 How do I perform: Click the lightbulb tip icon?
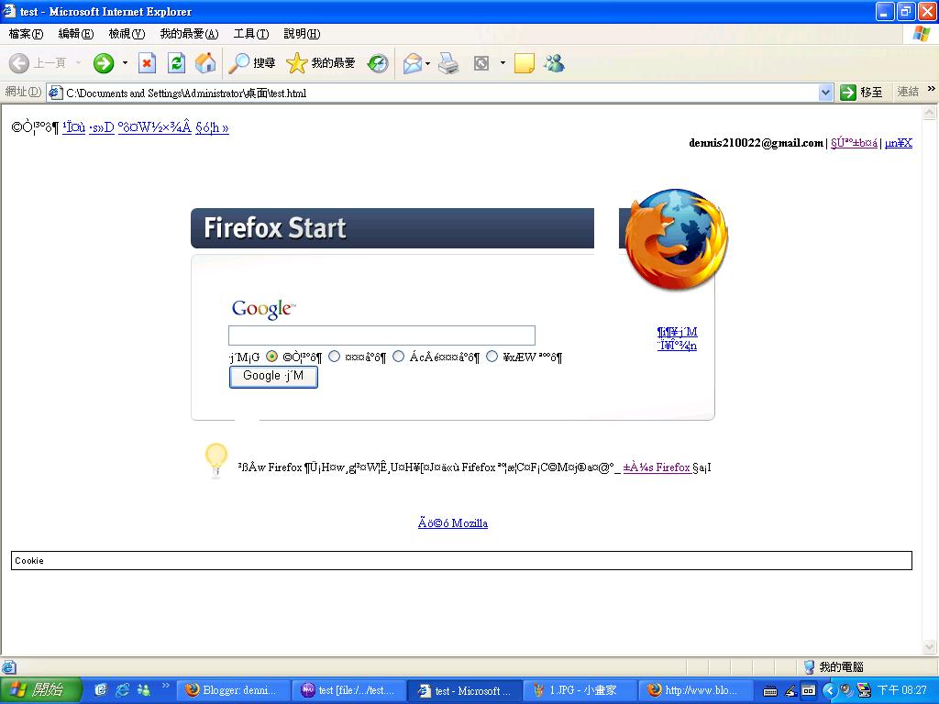216,460
